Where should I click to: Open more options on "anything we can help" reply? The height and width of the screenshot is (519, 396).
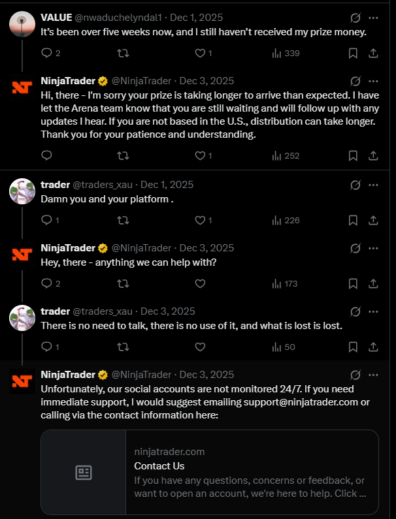[x=373, y=248]
